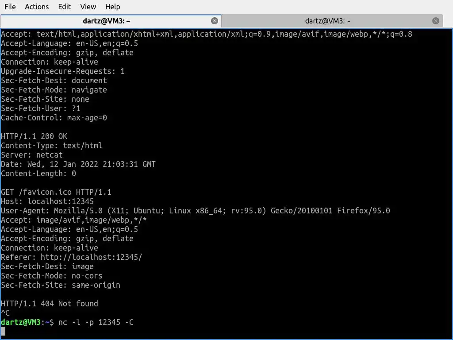
Task: Click the 'Date: Wed, 12 Jan 2022' line
Action: (78, 164)
